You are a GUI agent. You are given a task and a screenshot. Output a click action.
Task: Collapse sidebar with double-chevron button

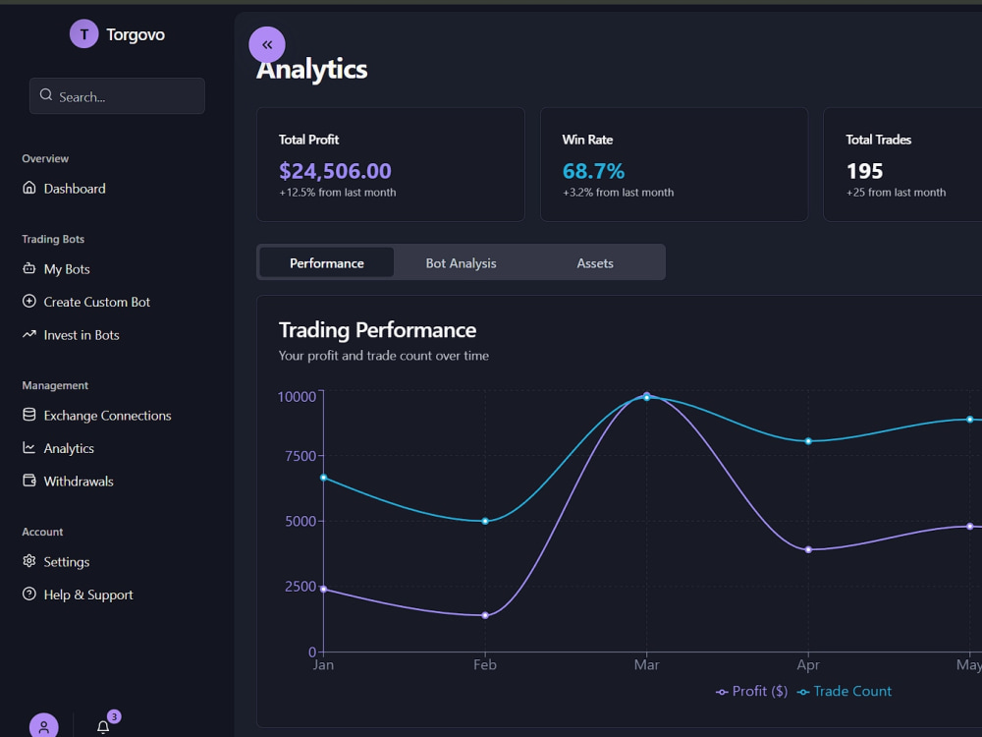tap(267, 44)
